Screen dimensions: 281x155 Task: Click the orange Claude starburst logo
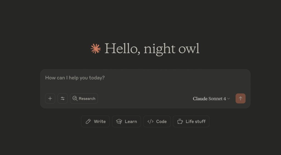(95, 49)
